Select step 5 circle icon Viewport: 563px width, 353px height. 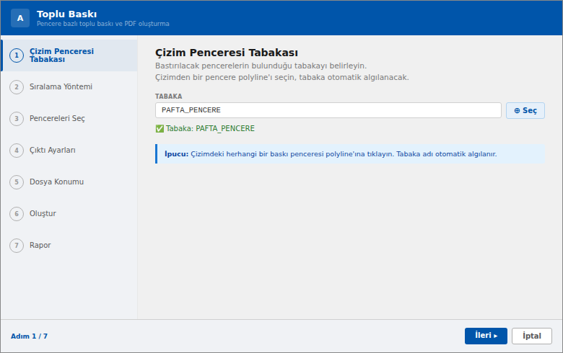pos(17,182)
